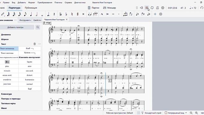Select the whole note duration
This screenshot has width=204, height=115.
pos(42,15)
